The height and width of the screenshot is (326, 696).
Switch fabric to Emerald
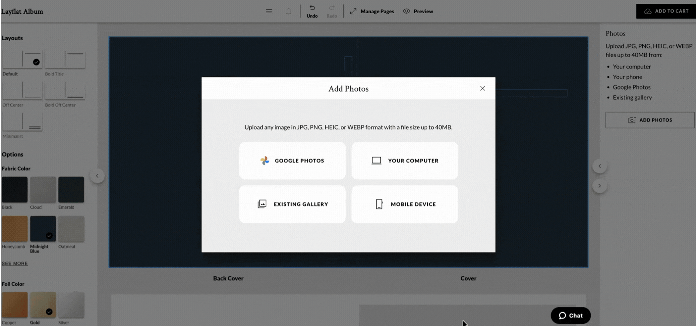coord(71,190)
